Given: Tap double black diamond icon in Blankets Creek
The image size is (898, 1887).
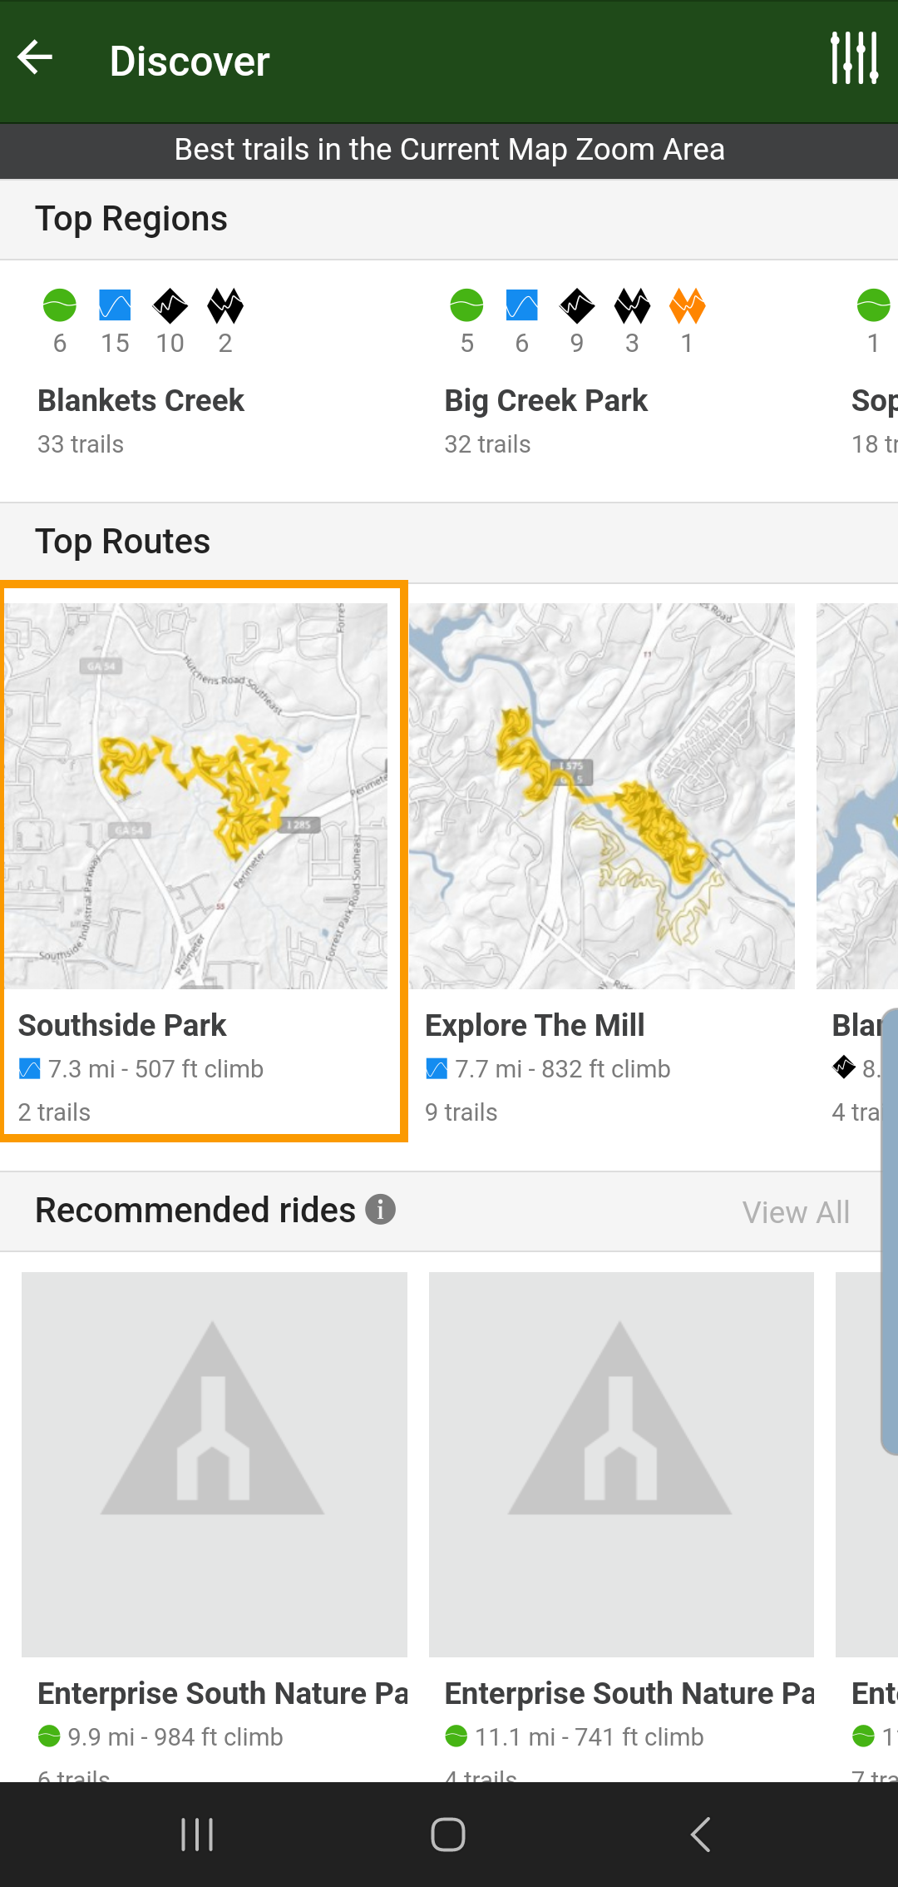Looking at the screenshot, I should 225,305.
